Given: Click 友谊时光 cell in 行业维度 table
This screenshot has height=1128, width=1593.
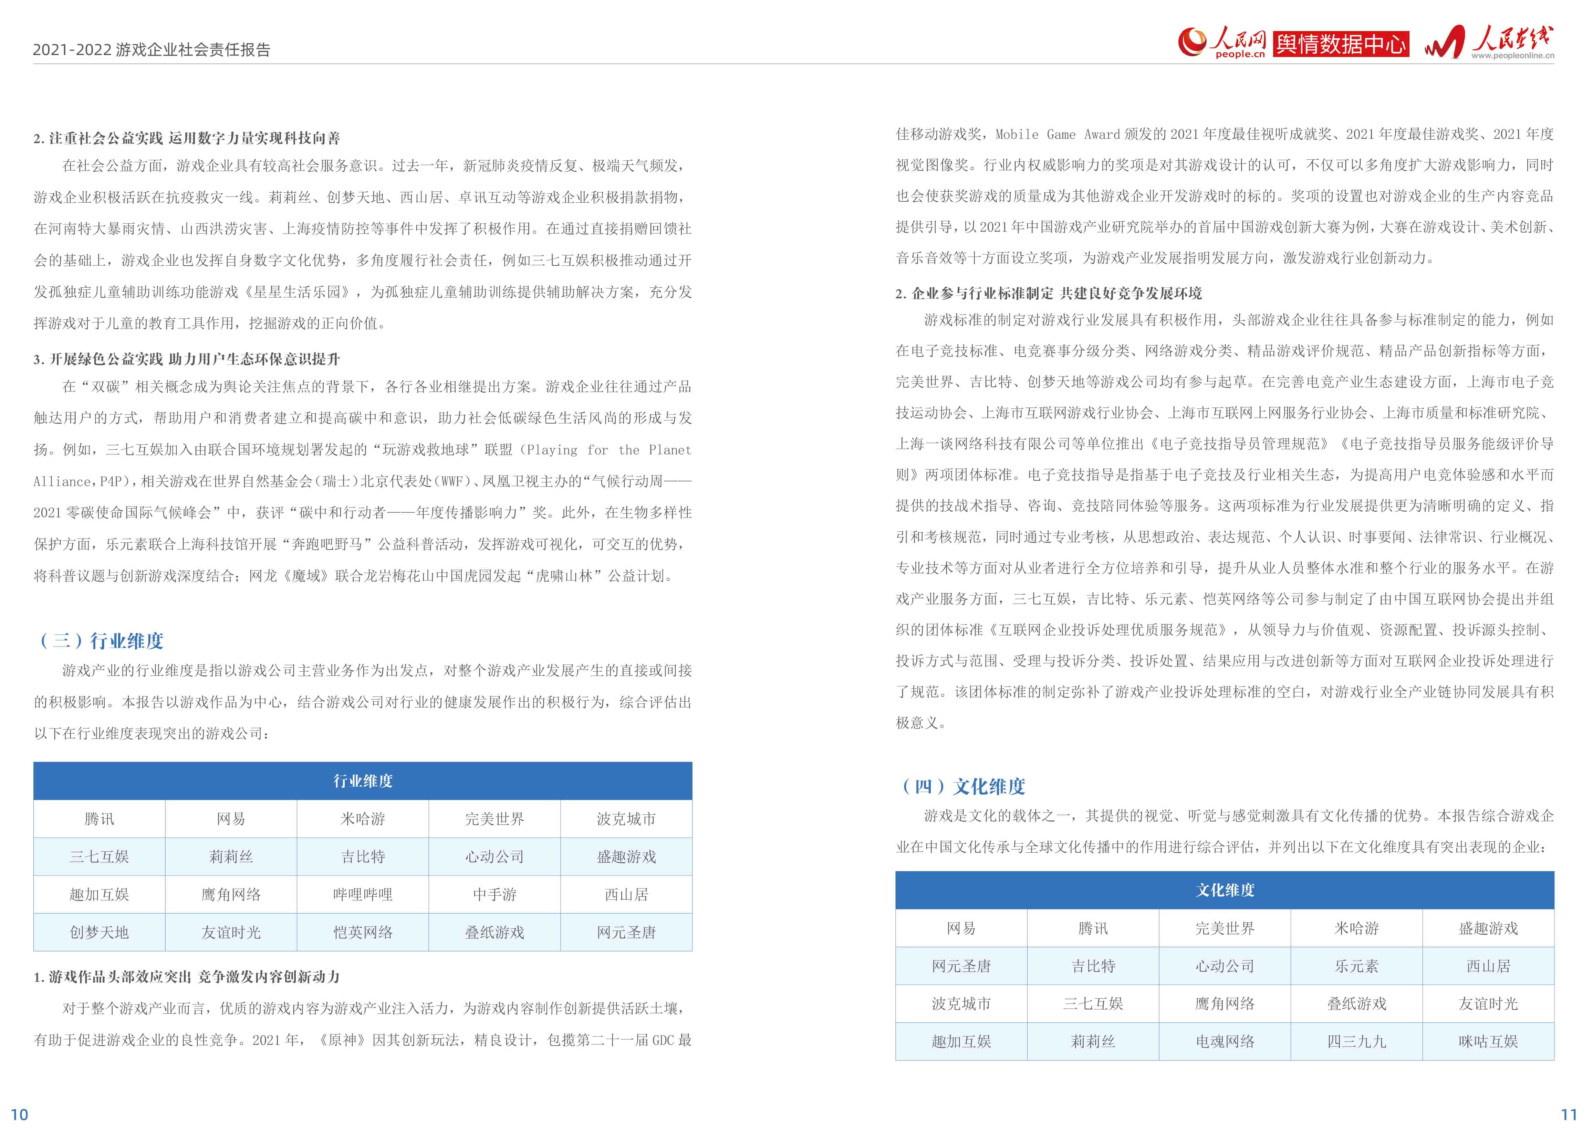Looking at the screenshot, I should click(231, 932).
